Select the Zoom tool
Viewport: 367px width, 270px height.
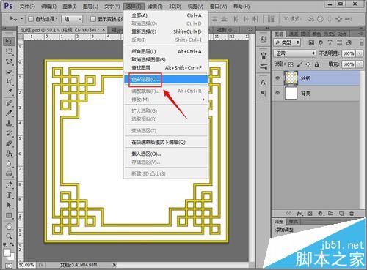pos(9,236)
